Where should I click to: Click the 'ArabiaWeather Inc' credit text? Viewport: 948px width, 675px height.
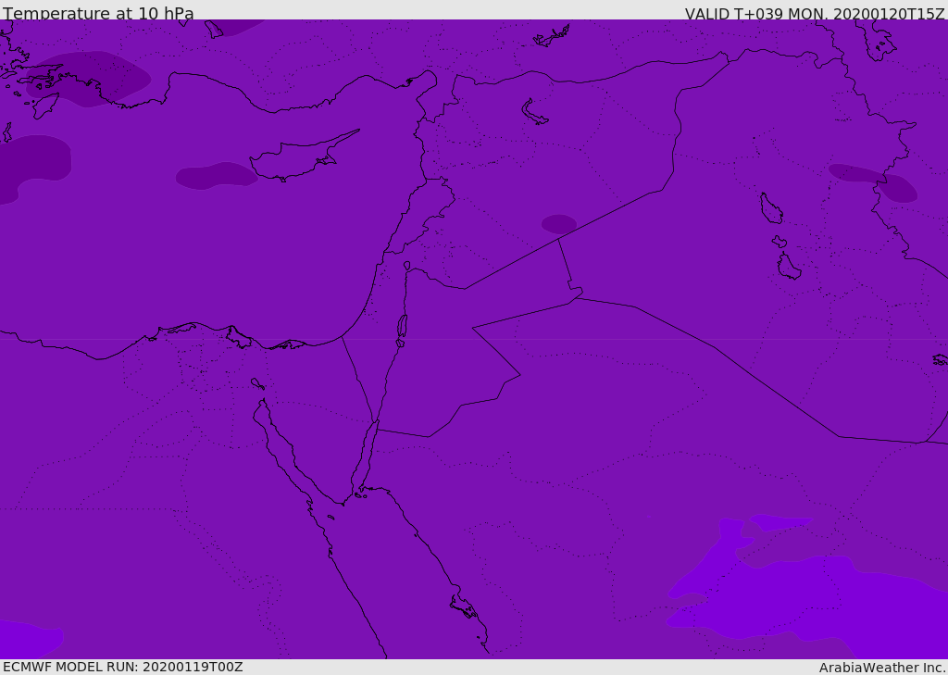(881, 668)
